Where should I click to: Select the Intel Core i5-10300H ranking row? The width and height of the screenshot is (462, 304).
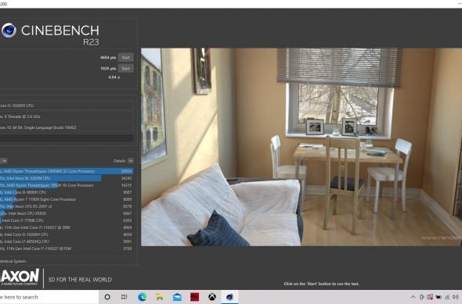67,234
